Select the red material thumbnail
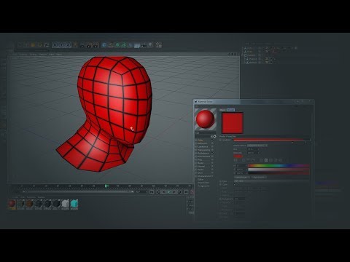The height and width of the screenshot is (262, 350). pos(12,205)
